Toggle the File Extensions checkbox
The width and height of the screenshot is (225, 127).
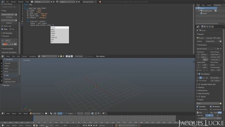point(211,107)
